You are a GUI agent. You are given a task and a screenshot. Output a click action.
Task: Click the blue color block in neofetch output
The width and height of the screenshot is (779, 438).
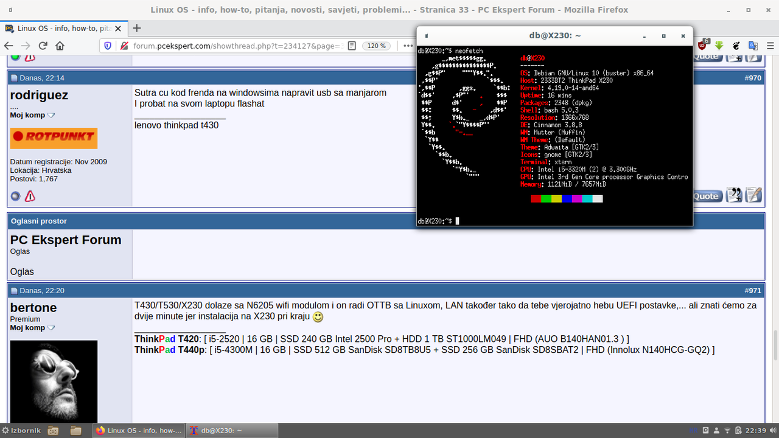click(x=567, y=199)
